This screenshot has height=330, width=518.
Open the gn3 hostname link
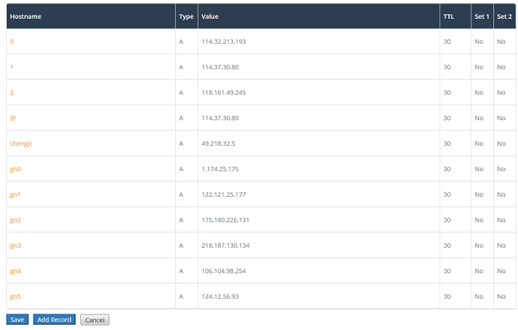[x=16, y=245]
